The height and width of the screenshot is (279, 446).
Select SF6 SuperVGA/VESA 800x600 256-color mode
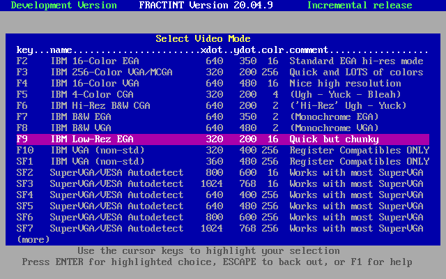pyautogui.click(x=223, y=217)
